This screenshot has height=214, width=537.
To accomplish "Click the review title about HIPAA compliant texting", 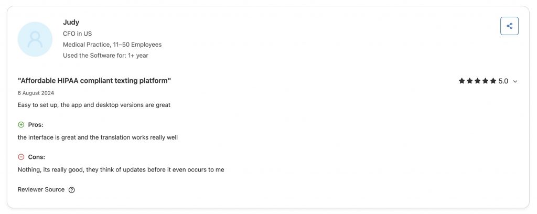I will point(94,81).
